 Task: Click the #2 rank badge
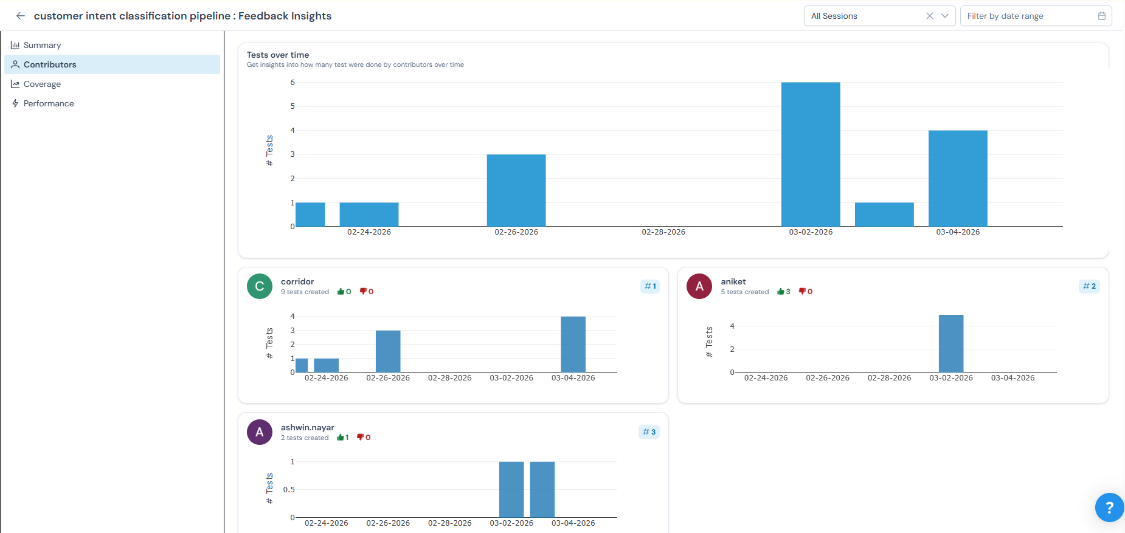pyautogui.click(x=1089, y=286)
